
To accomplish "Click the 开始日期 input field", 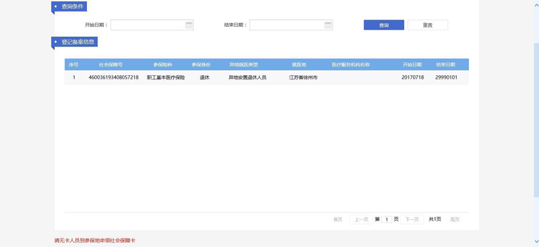I will pyautogui.click(x=152, y=25).
